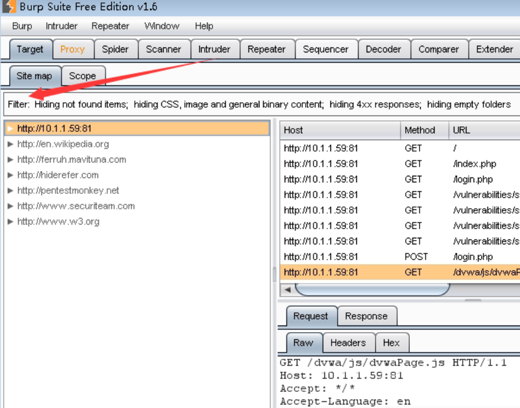Switch to the Sequencer tab
This screenshot has height=408, width=520.
pos(326,49)
